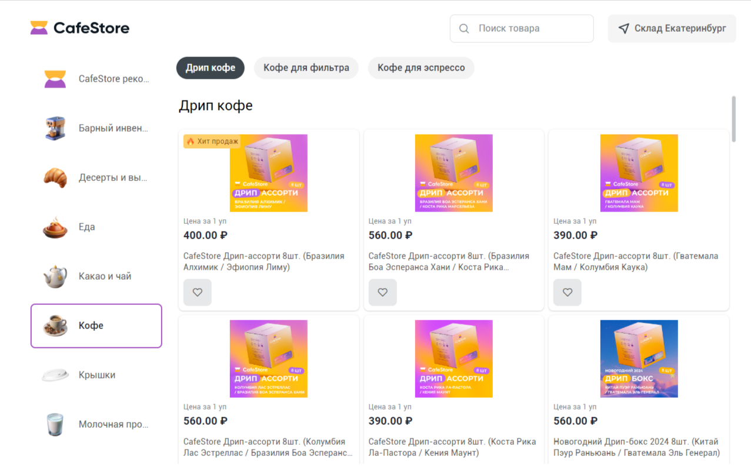Select the teapot Какао и чай icon
Image resolution: width=751 pixels, height=473 pixels.
pos(55,276)
